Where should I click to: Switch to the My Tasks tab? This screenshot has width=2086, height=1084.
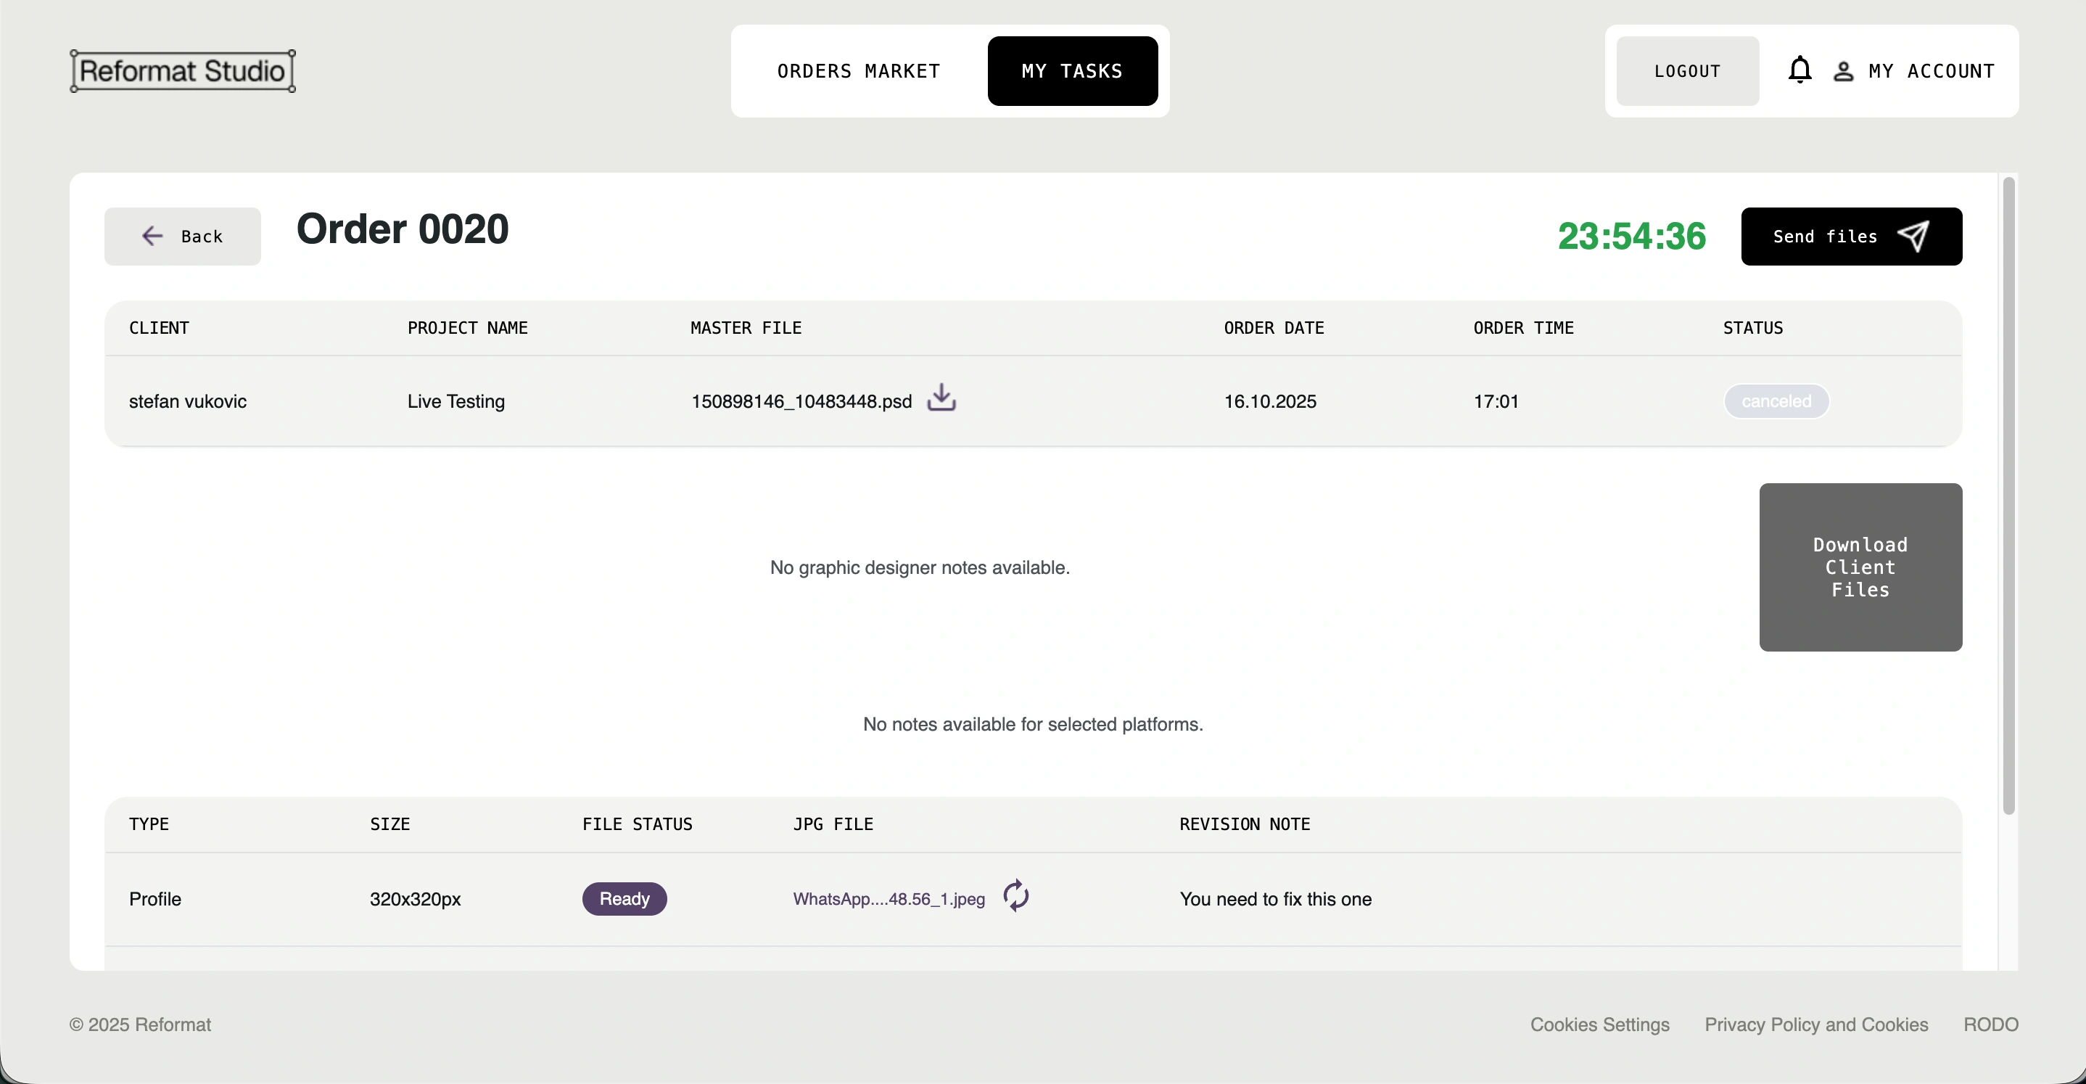coord(1072,71)
